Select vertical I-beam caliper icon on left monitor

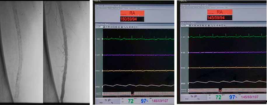114,27
